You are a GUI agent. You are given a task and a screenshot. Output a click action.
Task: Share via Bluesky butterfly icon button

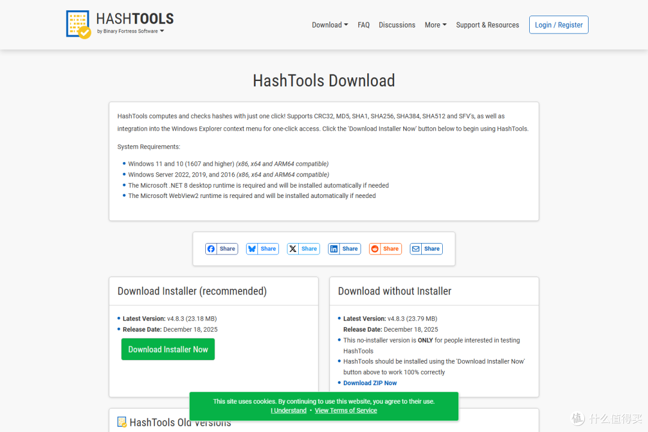(x=262, y=249)
